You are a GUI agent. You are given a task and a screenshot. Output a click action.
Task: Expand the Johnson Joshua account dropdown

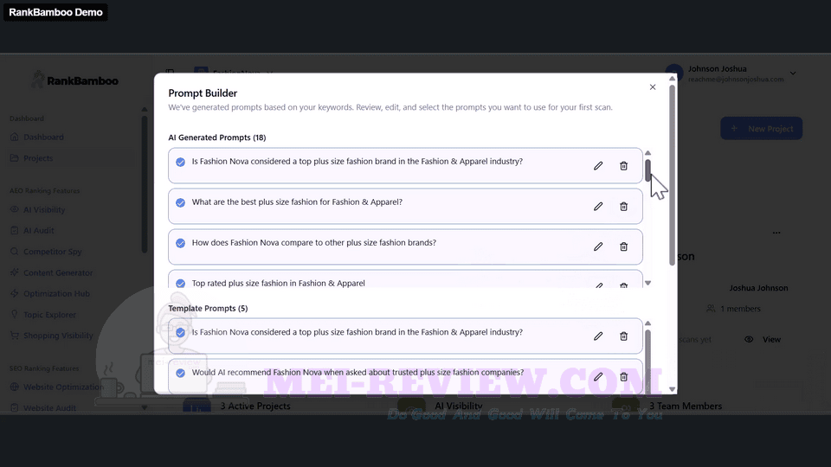click(x=793, y=73)
